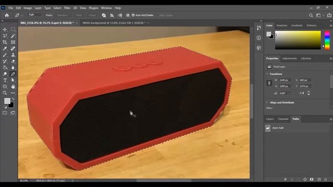Viewport: 333px width, 187px height.
Task: Select the Lasso tool
Action: pos(5,36)
